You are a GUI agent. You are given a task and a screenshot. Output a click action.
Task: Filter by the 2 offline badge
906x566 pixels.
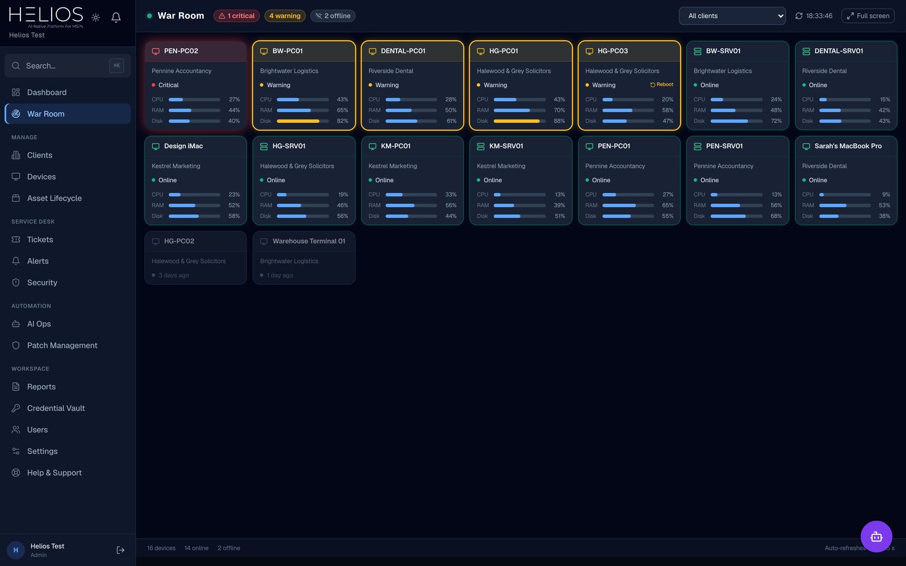(x=333, y=16)
